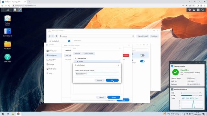Open Windows Task View
The image size is (207, 116).
8,114
